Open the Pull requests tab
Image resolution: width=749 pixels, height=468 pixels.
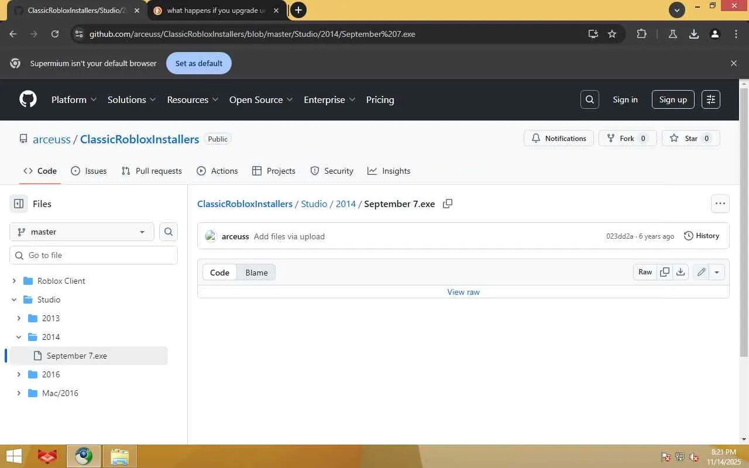pyautogui.click(x=152, y=171)
